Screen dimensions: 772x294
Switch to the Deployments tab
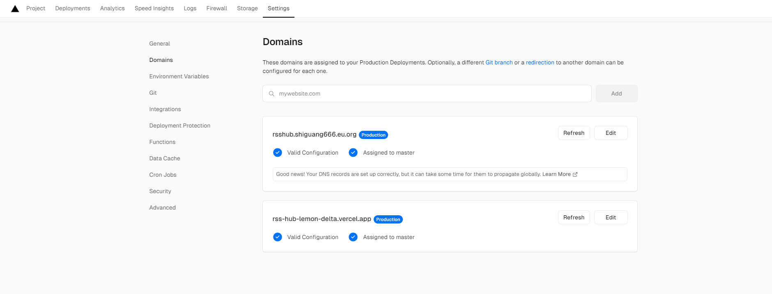(x=73, y=8)
